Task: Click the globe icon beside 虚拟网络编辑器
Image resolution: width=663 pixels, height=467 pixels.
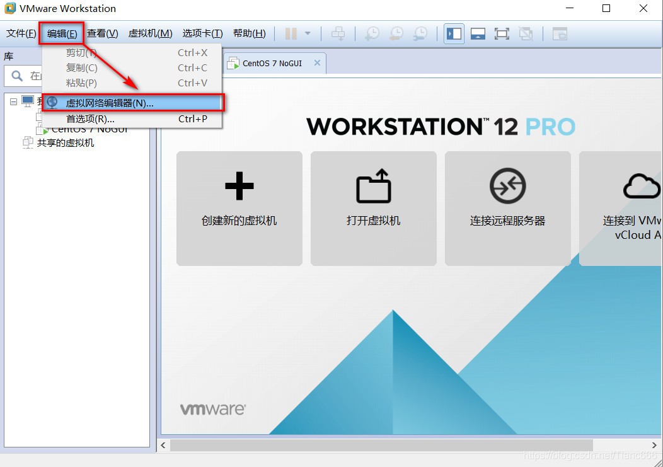Action: click(52, 102)
